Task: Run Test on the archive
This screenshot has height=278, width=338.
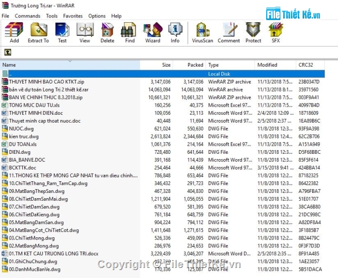Action: click(x=62, y=33)
